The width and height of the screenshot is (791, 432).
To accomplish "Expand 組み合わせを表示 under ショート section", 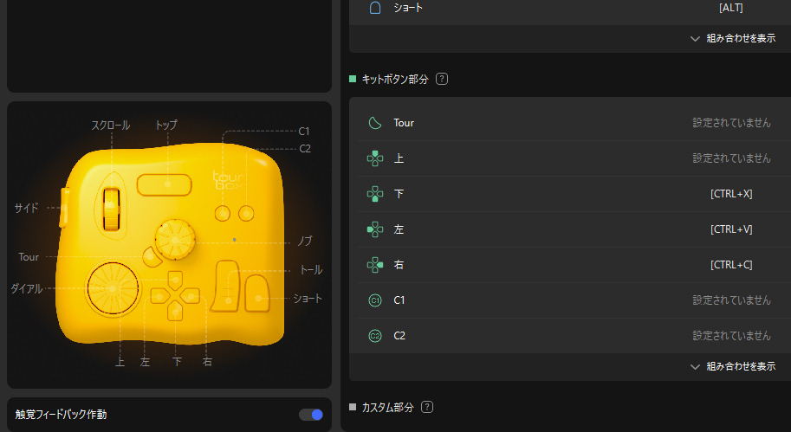I will pyautogui.click(x=732, y=38).
